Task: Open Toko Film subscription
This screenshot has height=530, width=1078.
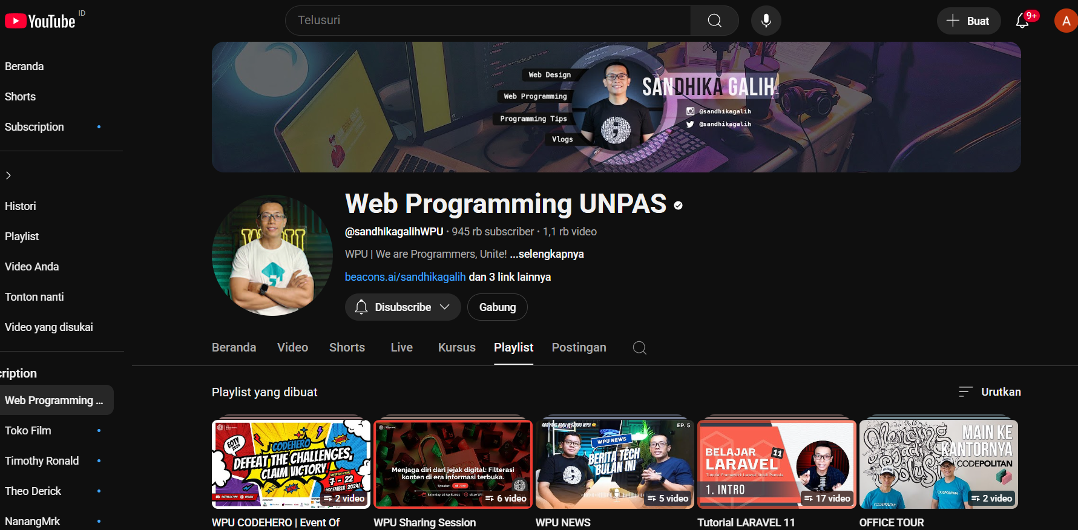Action: 28,431
